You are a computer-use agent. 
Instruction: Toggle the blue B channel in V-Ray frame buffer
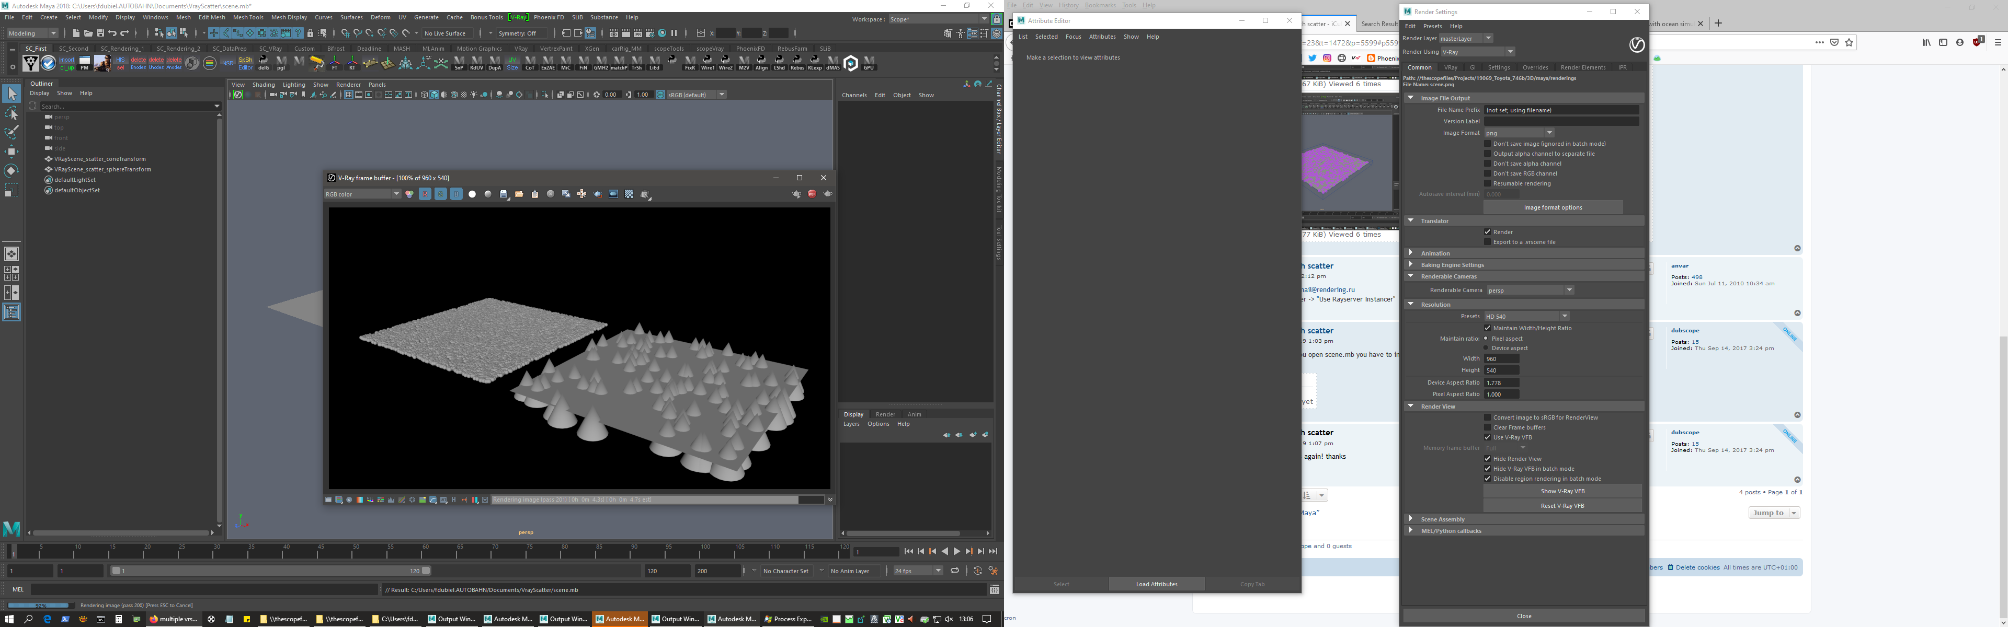(x=457, y=194)
